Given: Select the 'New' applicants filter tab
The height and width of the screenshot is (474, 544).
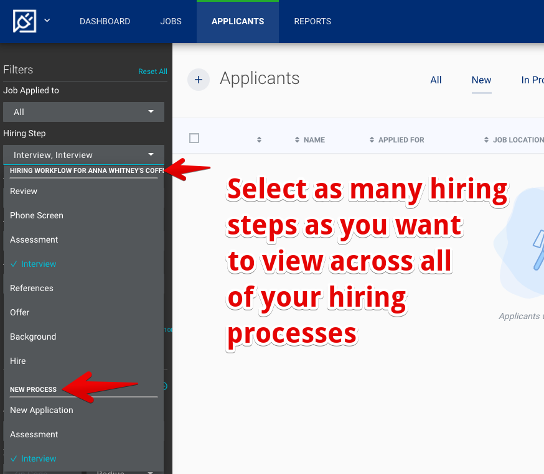Looking at the screenshot, I should click(x=481, y=80).
